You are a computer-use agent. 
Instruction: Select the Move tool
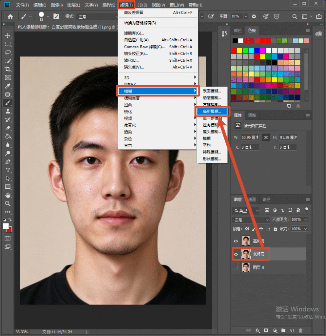point(8,35)
